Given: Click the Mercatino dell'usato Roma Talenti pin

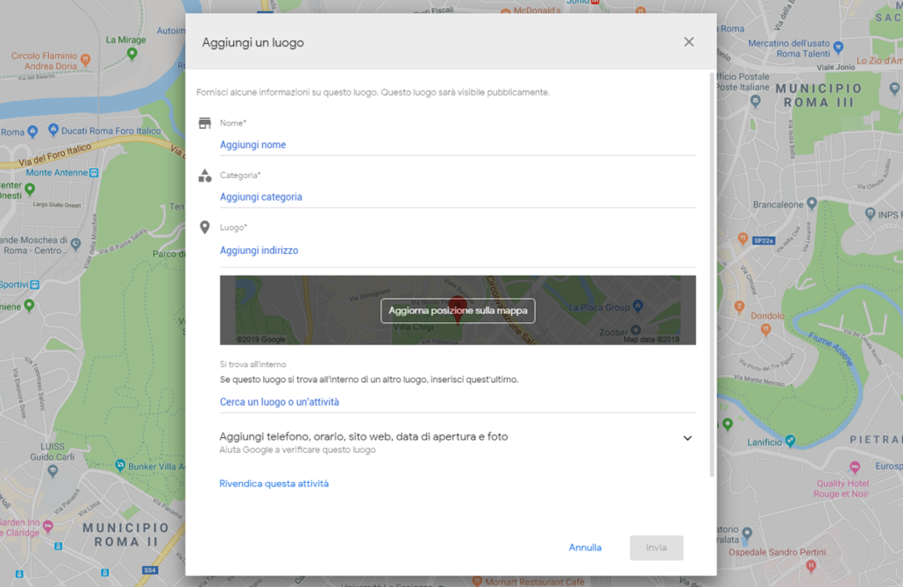Looking at the screenshot, I should 838,47.
